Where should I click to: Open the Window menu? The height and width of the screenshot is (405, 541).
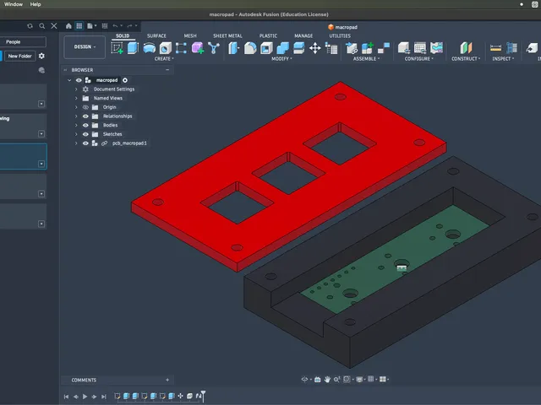14,4
